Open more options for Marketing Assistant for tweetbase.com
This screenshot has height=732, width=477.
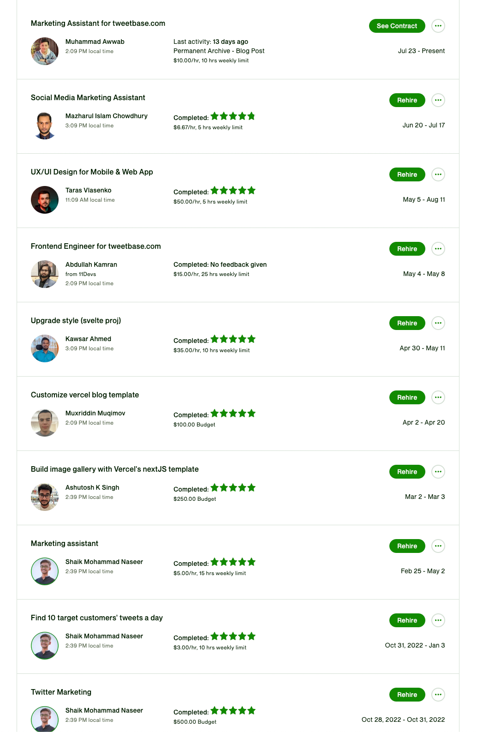click(438, 26)
